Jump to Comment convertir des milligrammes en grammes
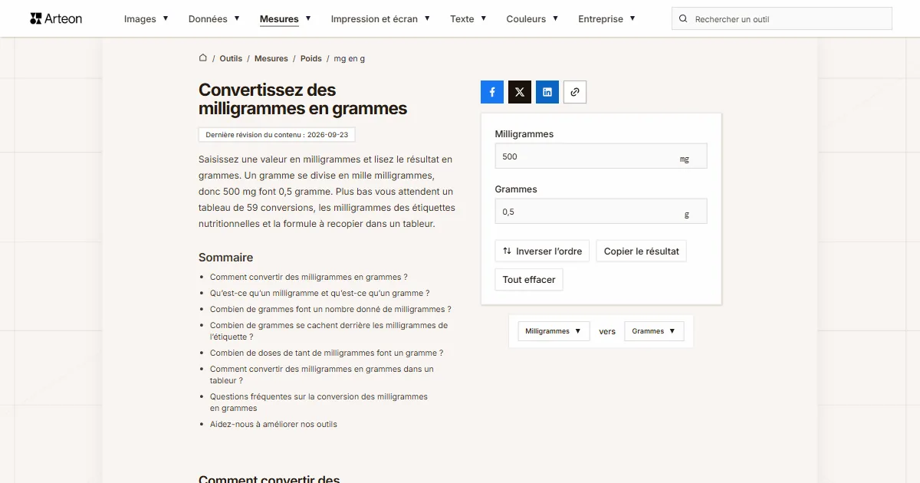This screenshot has height=483, width=920. 308,277
